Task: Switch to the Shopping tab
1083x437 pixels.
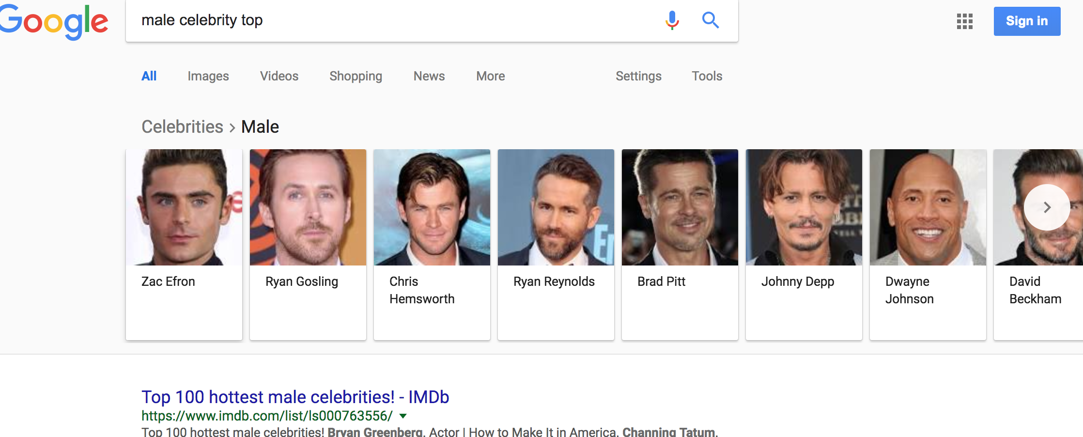Action: point(356,76)
